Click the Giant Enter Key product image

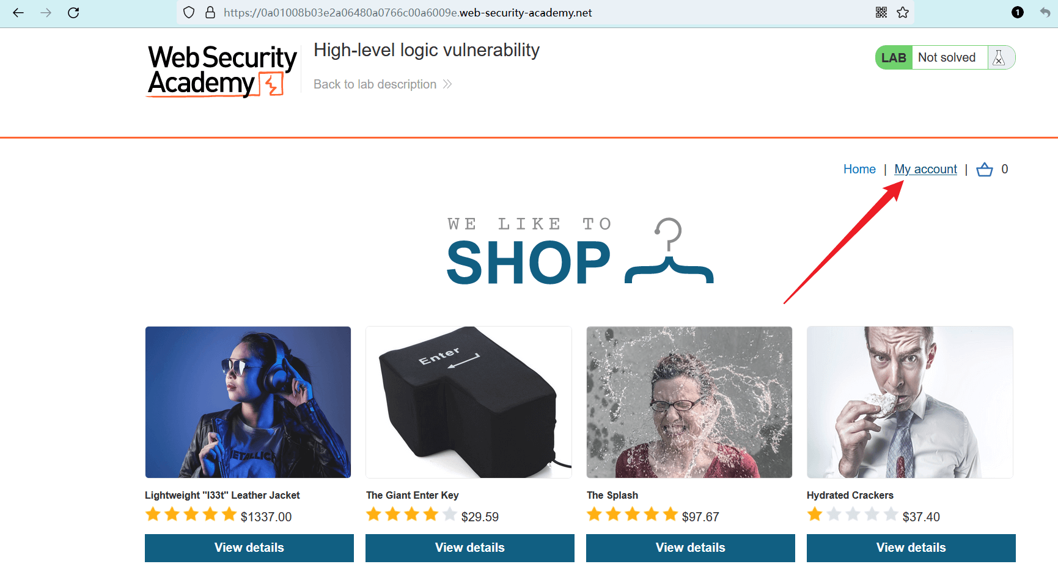pyautogui.click(x=469, y=402)
